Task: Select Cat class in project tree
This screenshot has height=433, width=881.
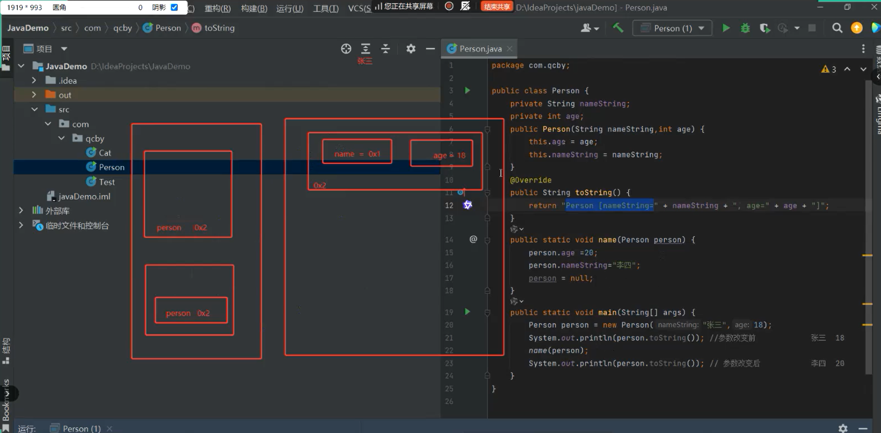Action: [x=99, y=153]
